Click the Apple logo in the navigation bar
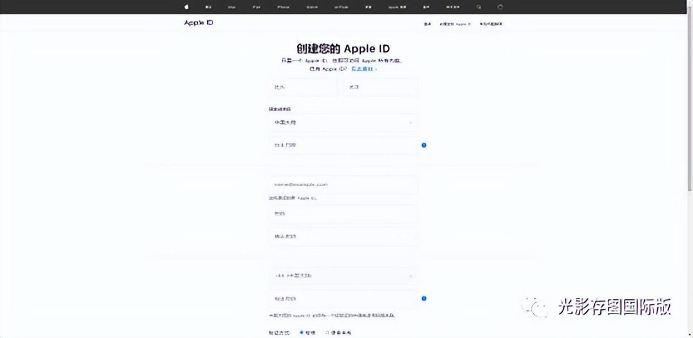This screenshot has height=338, width=693. pos(187,7)
